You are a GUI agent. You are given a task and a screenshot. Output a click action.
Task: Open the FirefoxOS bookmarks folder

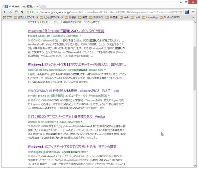pyautogui.click(x=169, y=17)
